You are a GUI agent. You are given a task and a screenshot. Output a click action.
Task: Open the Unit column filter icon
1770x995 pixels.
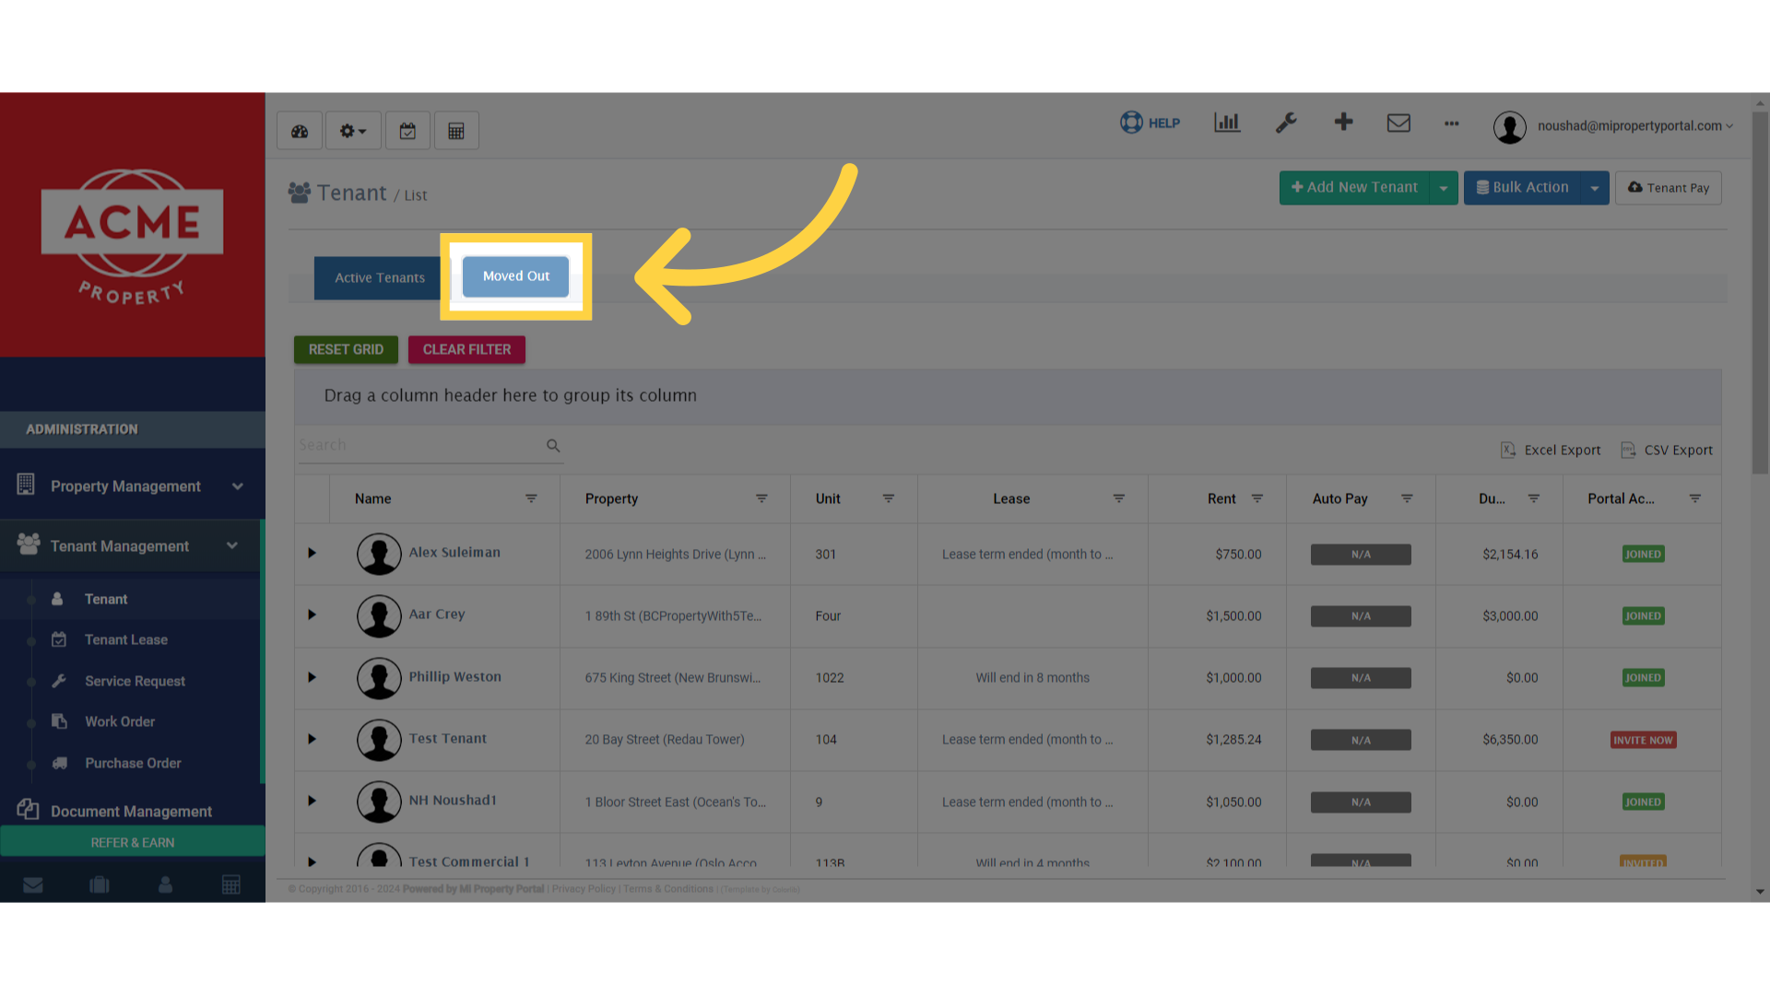pyautogui.click(x=889, y=498)
